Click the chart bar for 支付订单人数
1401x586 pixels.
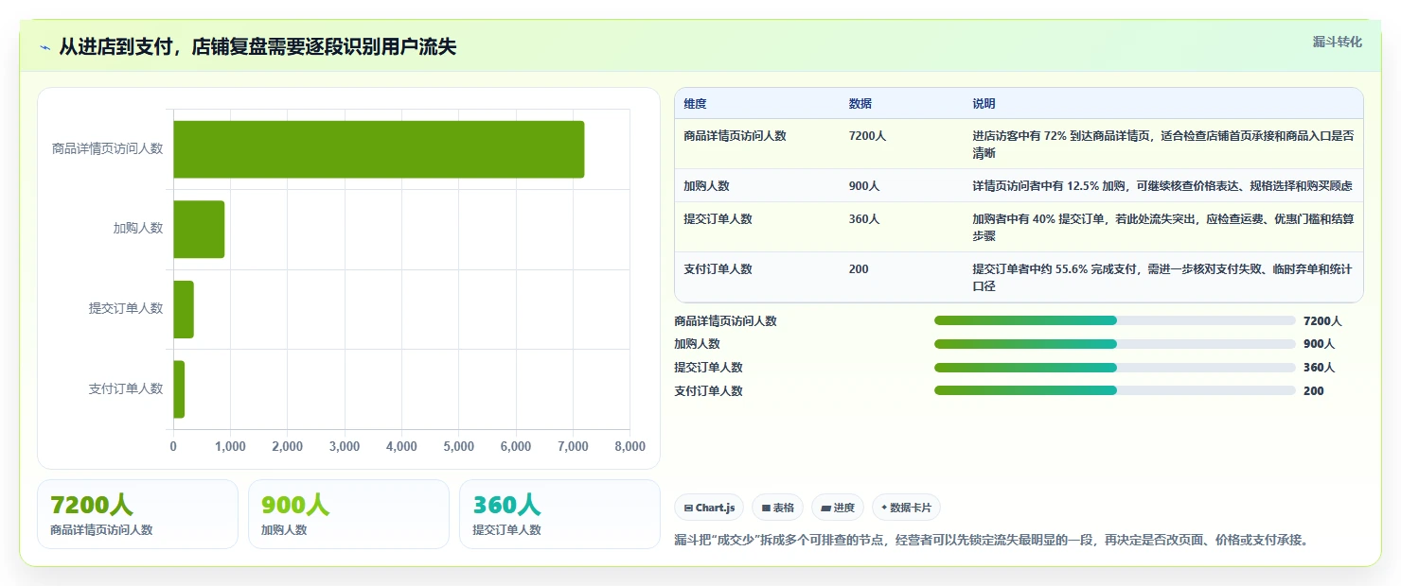pyautogui.click(x=179, y=389)
